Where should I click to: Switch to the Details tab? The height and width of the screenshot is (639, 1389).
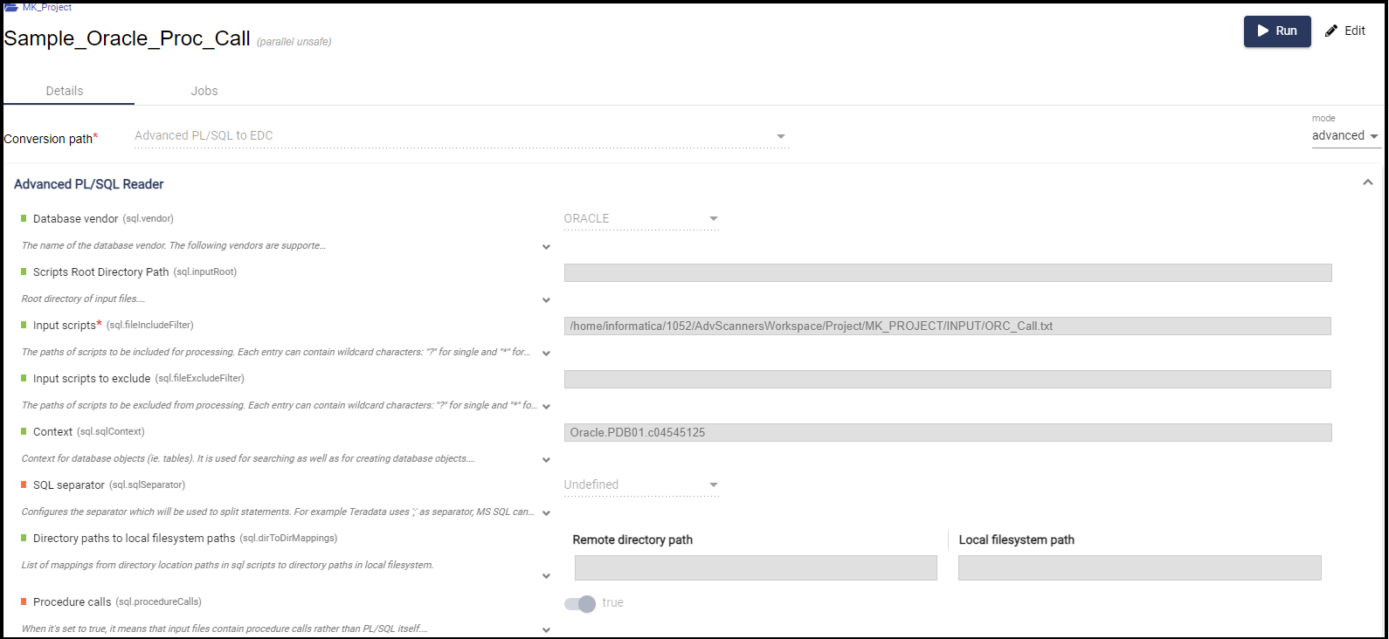[x=65, y=91]
